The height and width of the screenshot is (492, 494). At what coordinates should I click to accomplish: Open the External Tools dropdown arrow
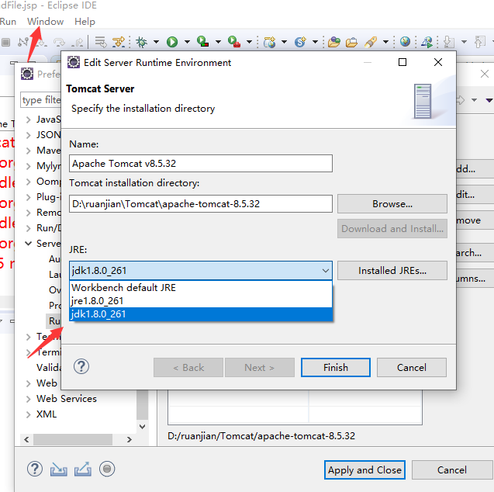[x=249, y=42]
